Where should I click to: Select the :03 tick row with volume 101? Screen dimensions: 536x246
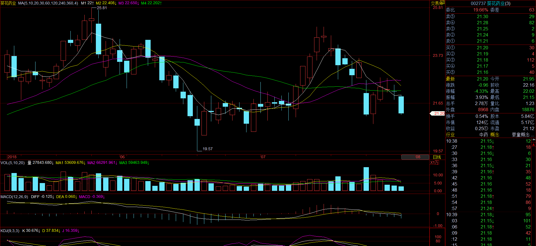pos(488,221)
